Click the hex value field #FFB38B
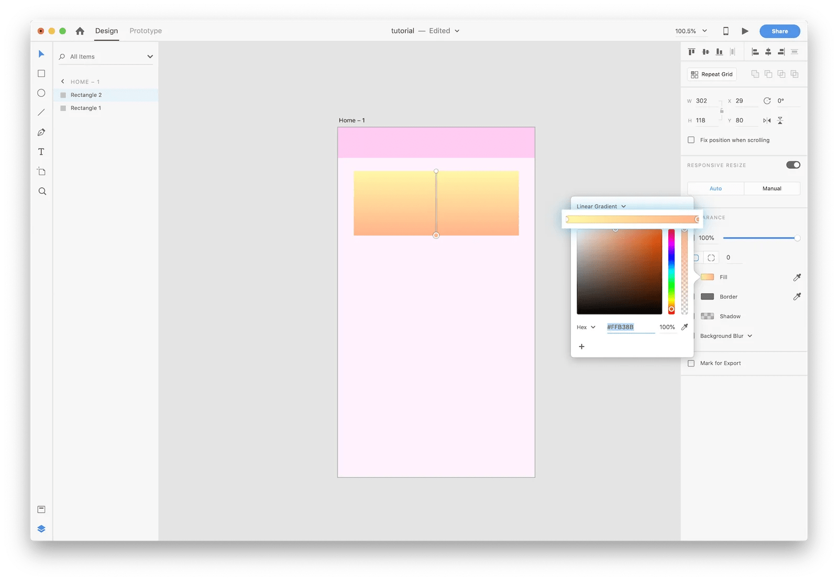Screen dimensions: 838x581 point(631,327)
